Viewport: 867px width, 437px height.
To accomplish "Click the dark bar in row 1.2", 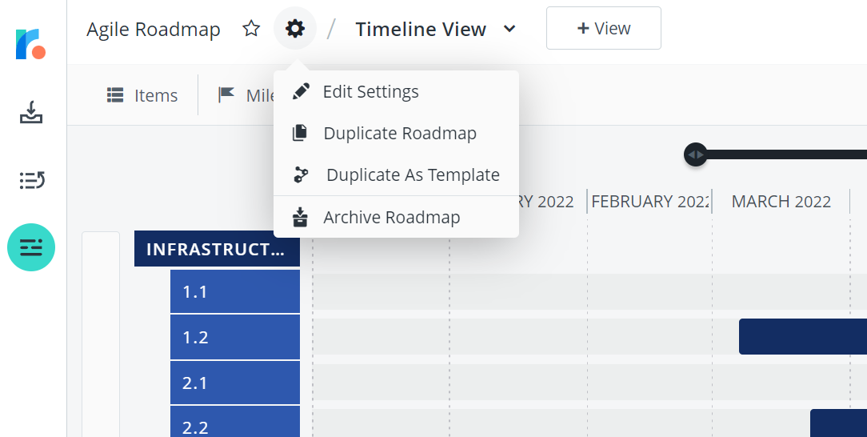I will click(x=803, y=336).
